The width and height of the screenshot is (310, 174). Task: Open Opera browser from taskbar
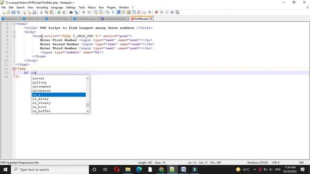click(x=117, y=170)
